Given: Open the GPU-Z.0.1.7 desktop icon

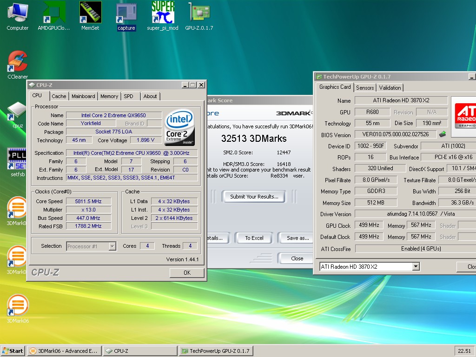Looking at the screenshot, I should pos(199,16).
